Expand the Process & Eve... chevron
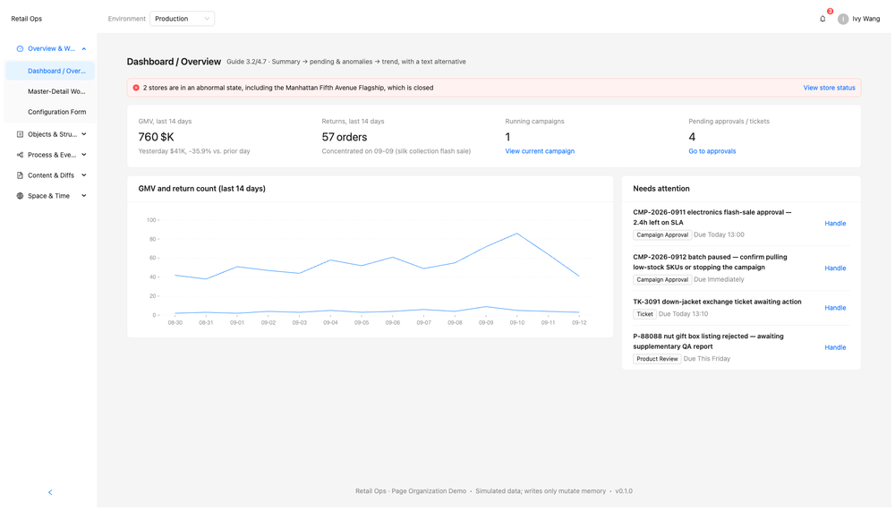895x511 pixels. pos(84,155)
